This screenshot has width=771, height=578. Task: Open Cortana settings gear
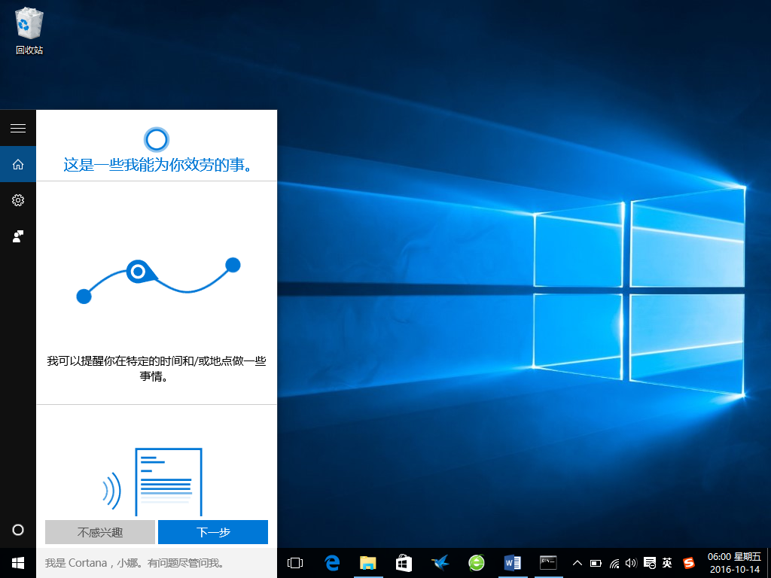coord(18,200)
